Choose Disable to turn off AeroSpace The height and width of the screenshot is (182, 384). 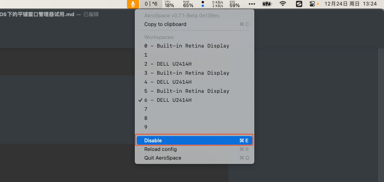195,141
